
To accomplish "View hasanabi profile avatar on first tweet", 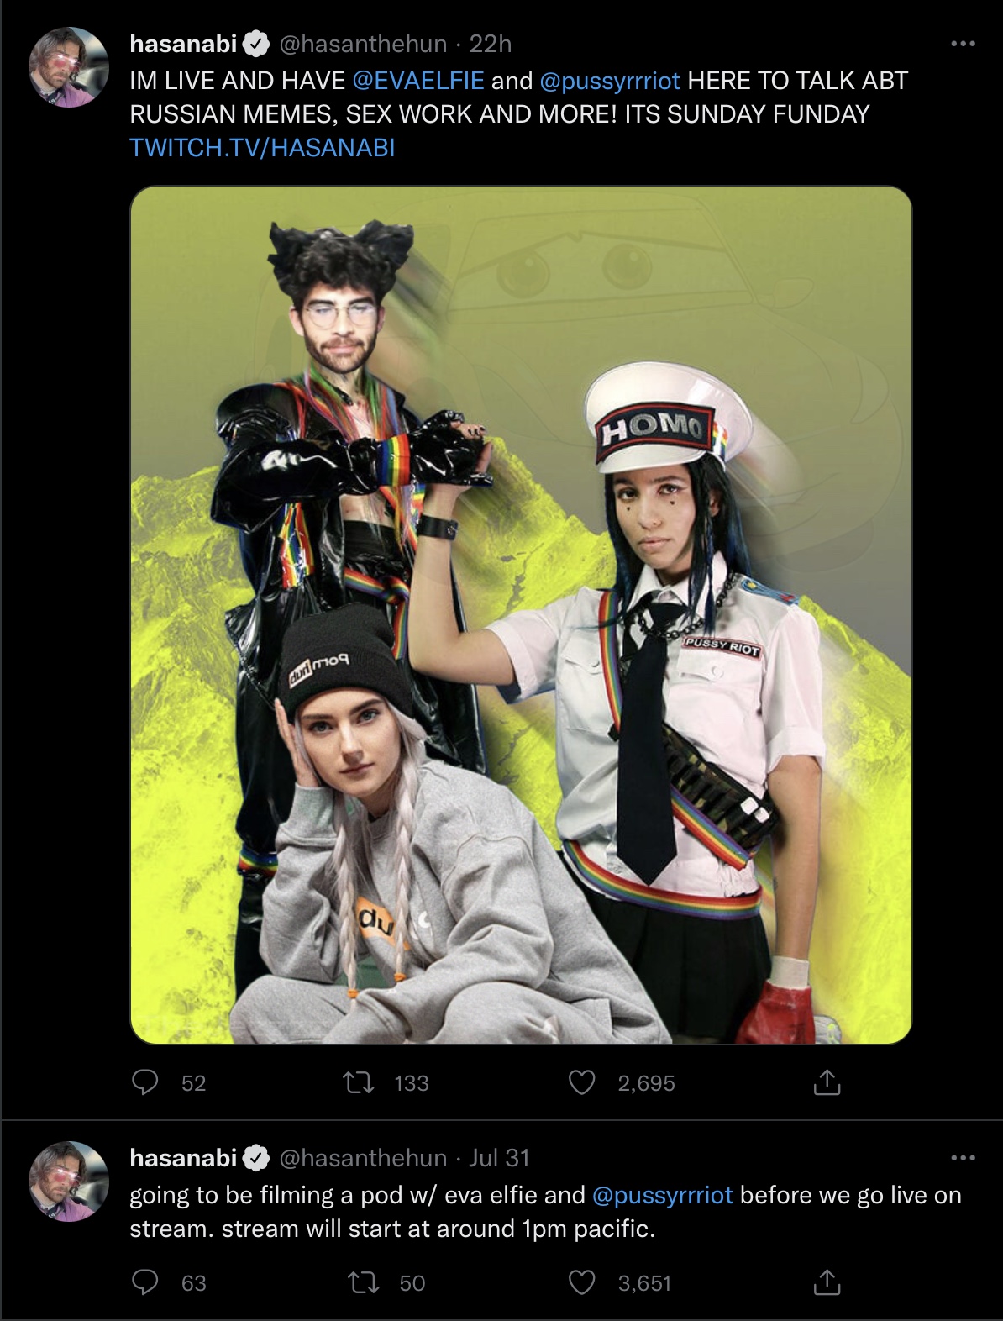I will [69, 67].
